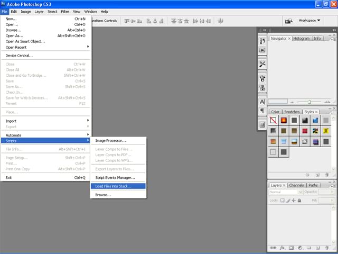338x254 pixels.
Task: Open the Opacity slider arrow in Layers panel
Action: 332,192
